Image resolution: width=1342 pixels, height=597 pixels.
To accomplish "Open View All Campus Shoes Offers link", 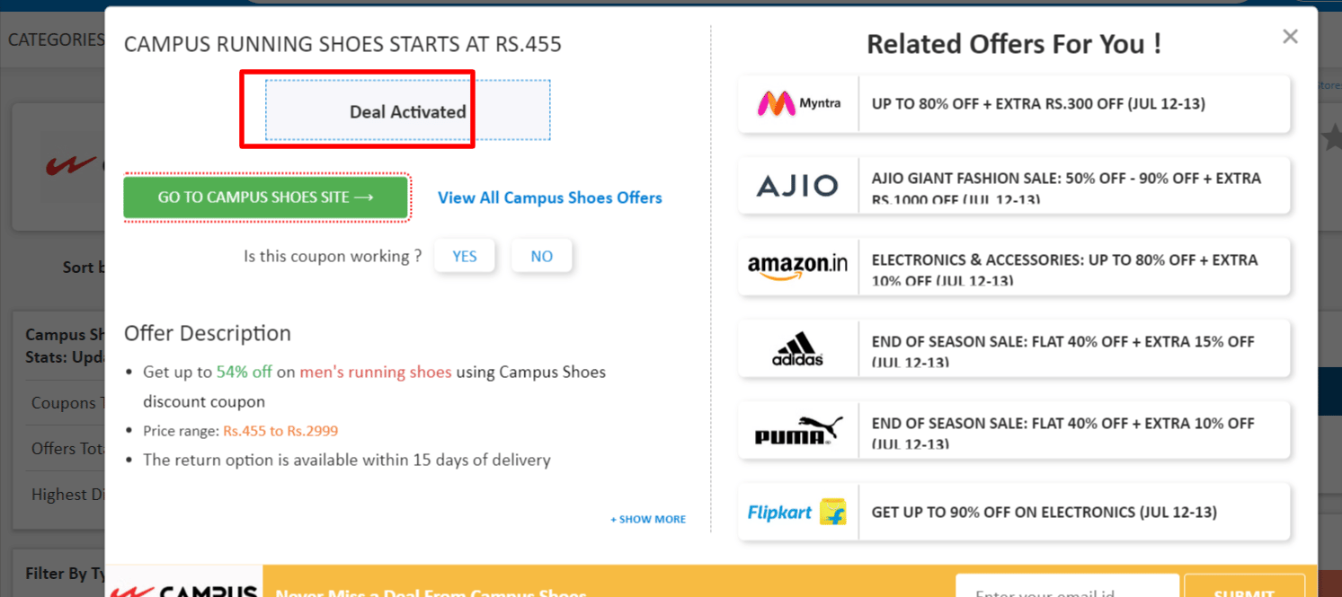I will pos(549,198).
